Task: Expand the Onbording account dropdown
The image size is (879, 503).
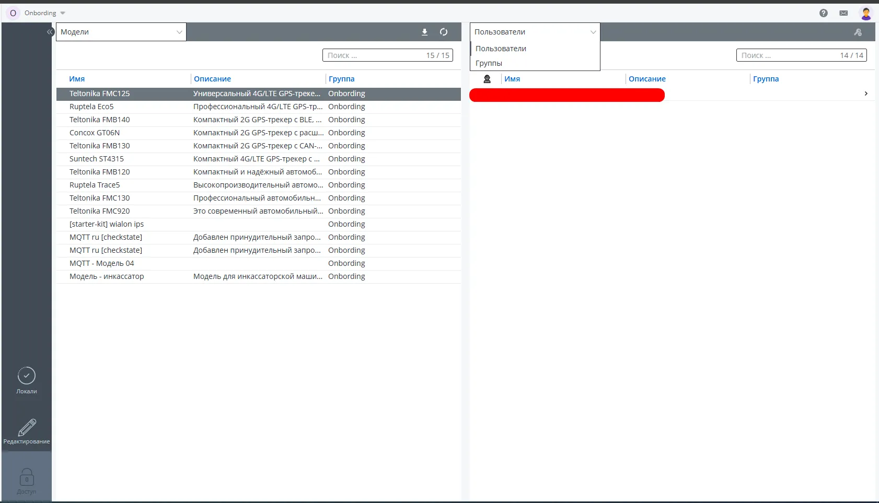Action: 44,13
